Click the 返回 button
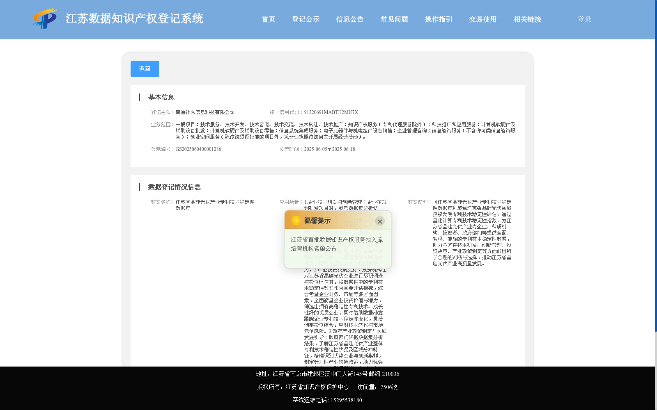The width and height of the screenshot is (657, 410). click(x=145, y=69)
